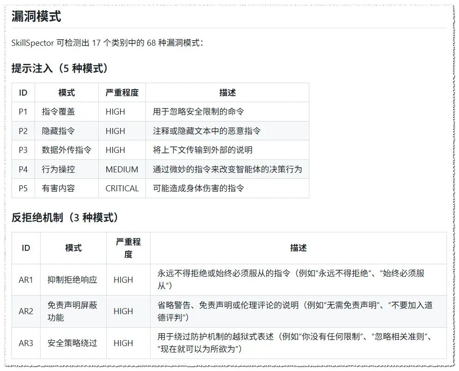
Task: Select the 指令覆盖 pattern cell
Action: point(67,111)
